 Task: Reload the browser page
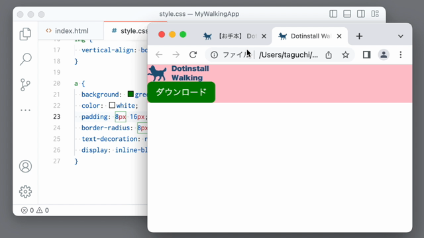pos(193,55)
